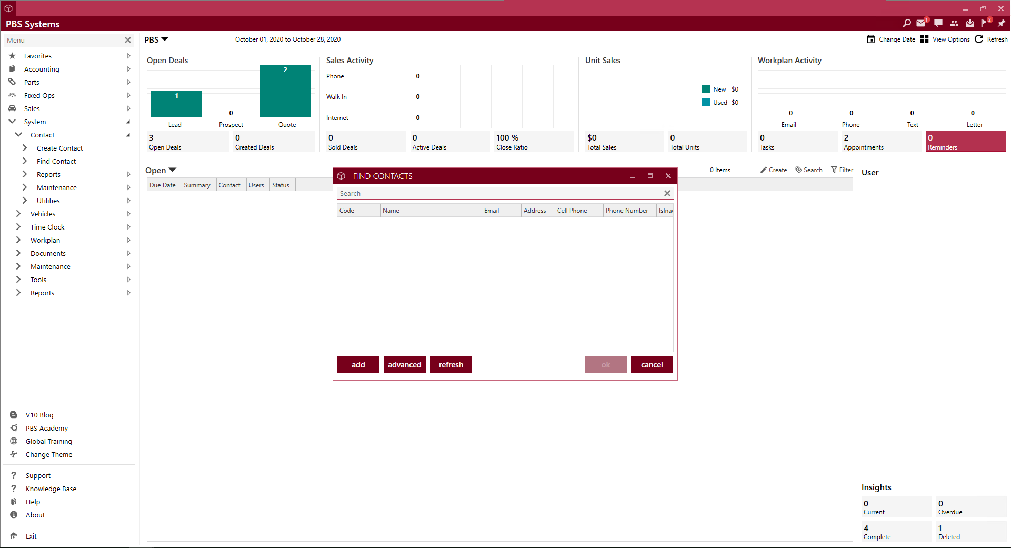This screenshot has height=548, width=1011.
Task: Open Knowledge Base link
Action: [x=51, y=489]
